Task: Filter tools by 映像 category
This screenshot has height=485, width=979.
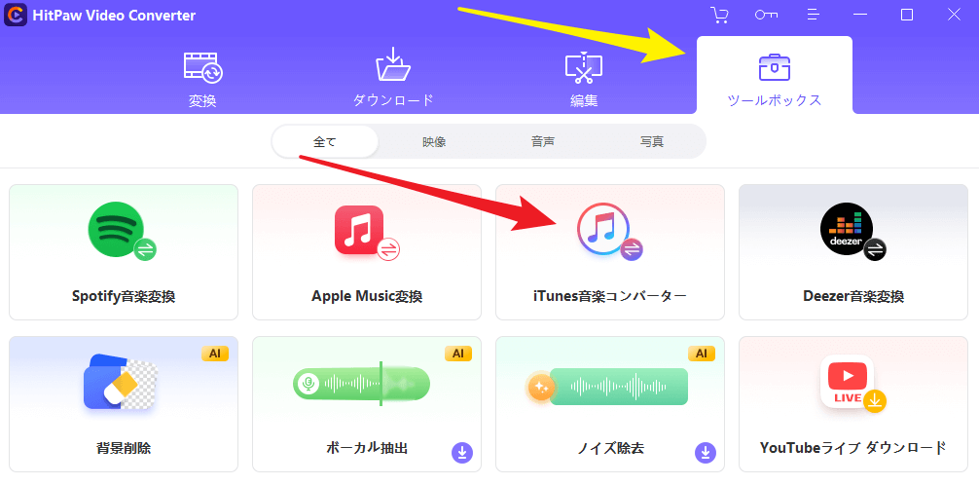Action: pos(434,142)
